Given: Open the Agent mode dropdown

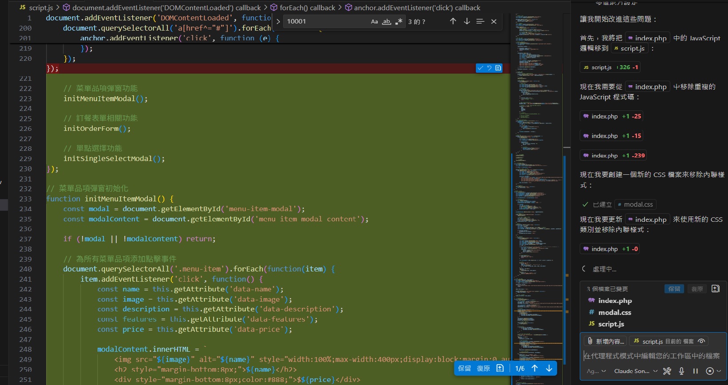Looking at the screenshot, I should 596,371.
